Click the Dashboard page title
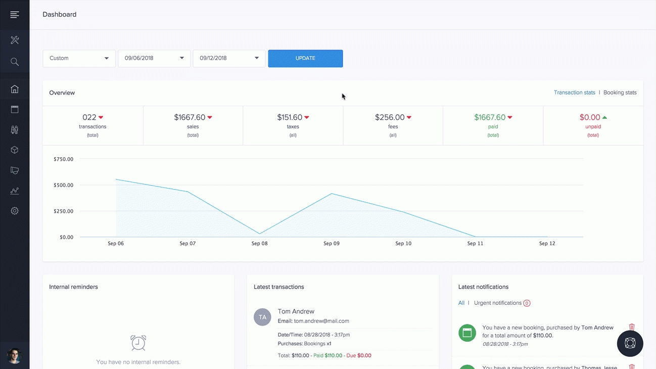The image size is (656, 369). click(x=60, y=15)
